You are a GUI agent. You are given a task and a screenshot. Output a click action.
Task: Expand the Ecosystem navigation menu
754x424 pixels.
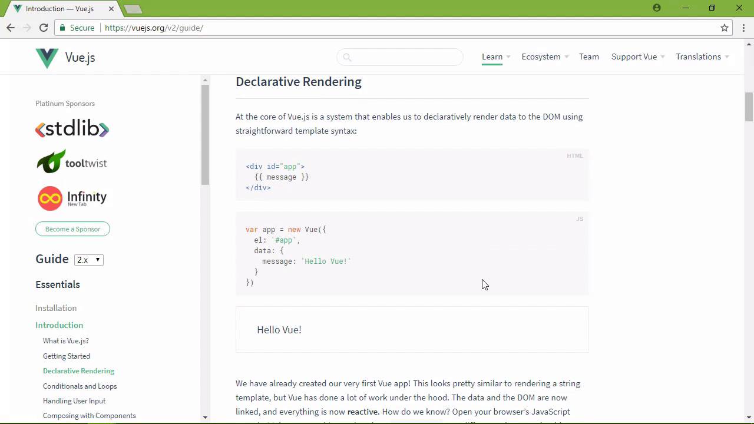pyautogui.click(x=544, y=57)
